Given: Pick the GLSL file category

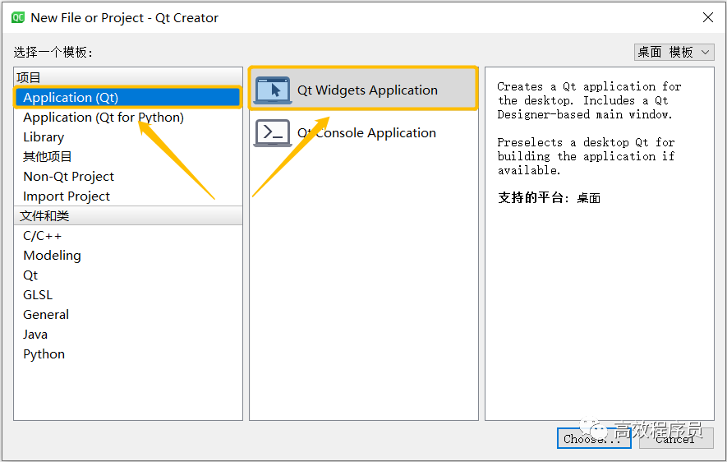Looking at the screenshot, I should pyautogui.click(x=127, y=295).
